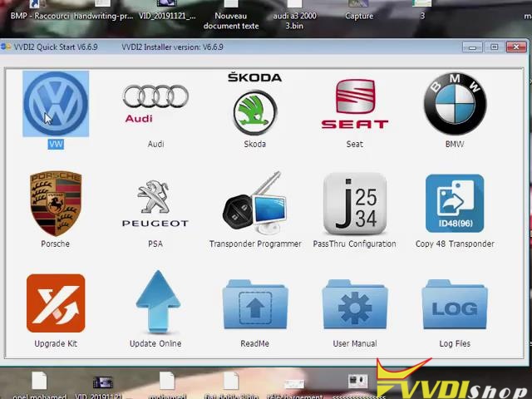532x399 pixels.
Task: Open the Peugeot PSA icon
Action: pyautogui.click(x=155, y=203)
